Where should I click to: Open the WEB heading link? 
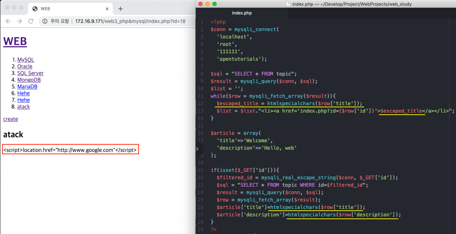pyautogui.click(x=15, y=41)
